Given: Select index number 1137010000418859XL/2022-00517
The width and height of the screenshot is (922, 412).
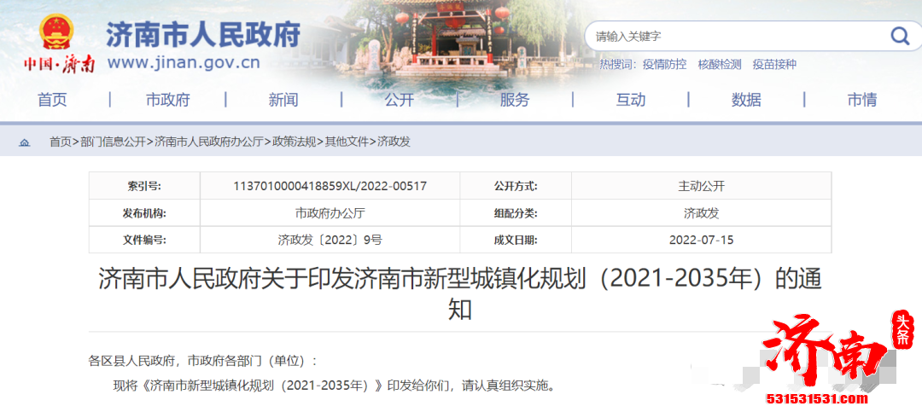Looking at the screenshot, I should pos(330,186).
